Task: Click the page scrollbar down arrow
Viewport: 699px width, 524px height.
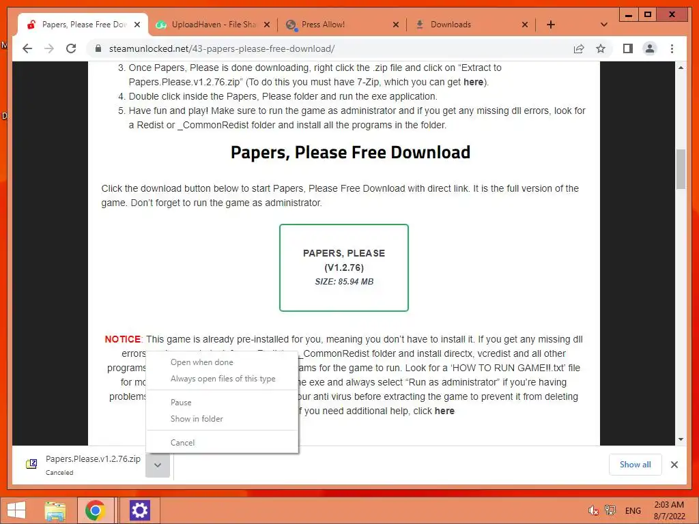Action: 681,439
